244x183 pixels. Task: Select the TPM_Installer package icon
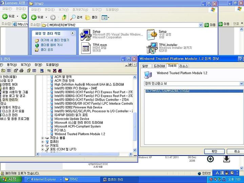pyautogui.click(x=152, y=48)
